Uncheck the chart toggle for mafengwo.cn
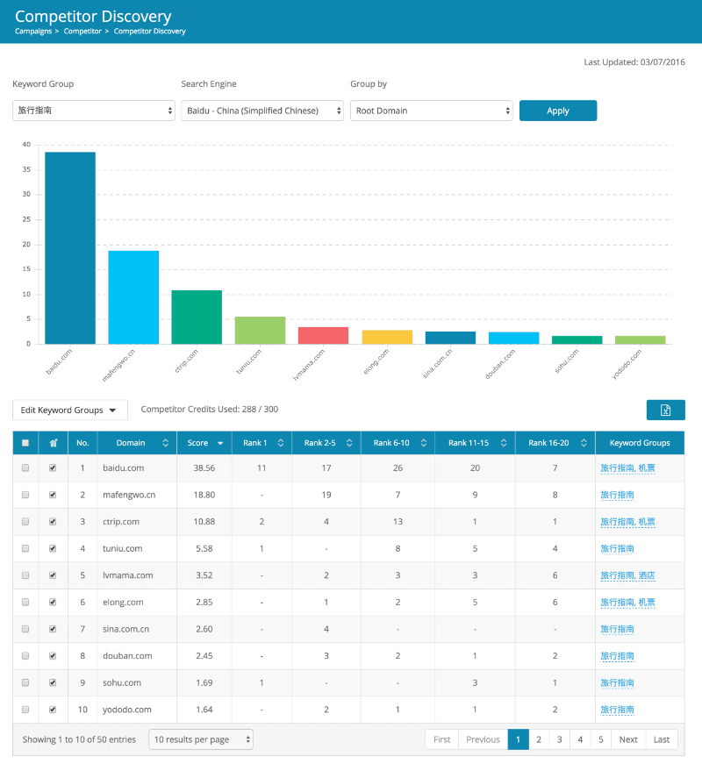 [x=53, y=495]
